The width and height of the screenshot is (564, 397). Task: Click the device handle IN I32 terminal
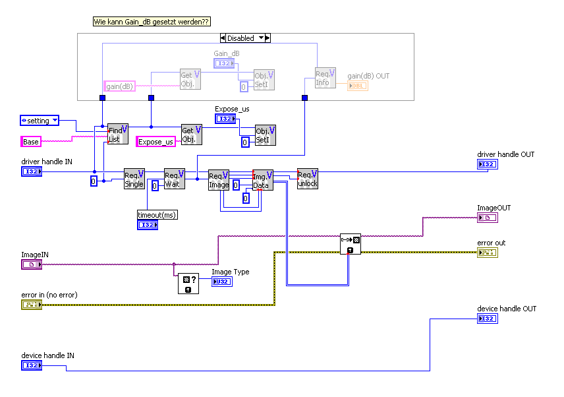pos(32,366)
